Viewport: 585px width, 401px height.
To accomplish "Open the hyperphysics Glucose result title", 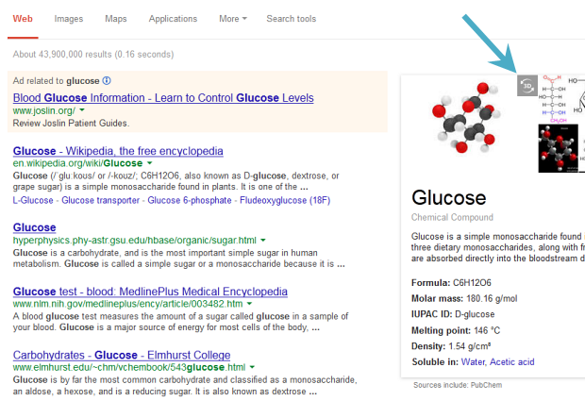I will pos(34,227).
